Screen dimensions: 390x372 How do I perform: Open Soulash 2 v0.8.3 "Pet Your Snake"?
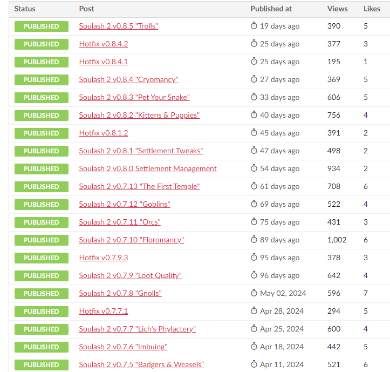134,97
